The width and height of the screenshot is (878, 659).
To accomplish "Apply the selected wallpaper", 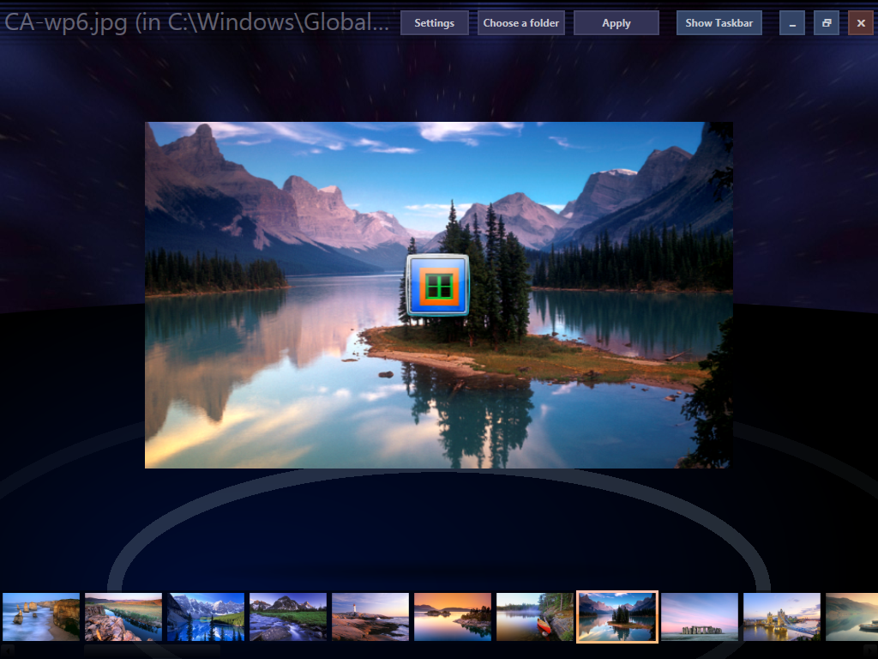I will point(616,23).
